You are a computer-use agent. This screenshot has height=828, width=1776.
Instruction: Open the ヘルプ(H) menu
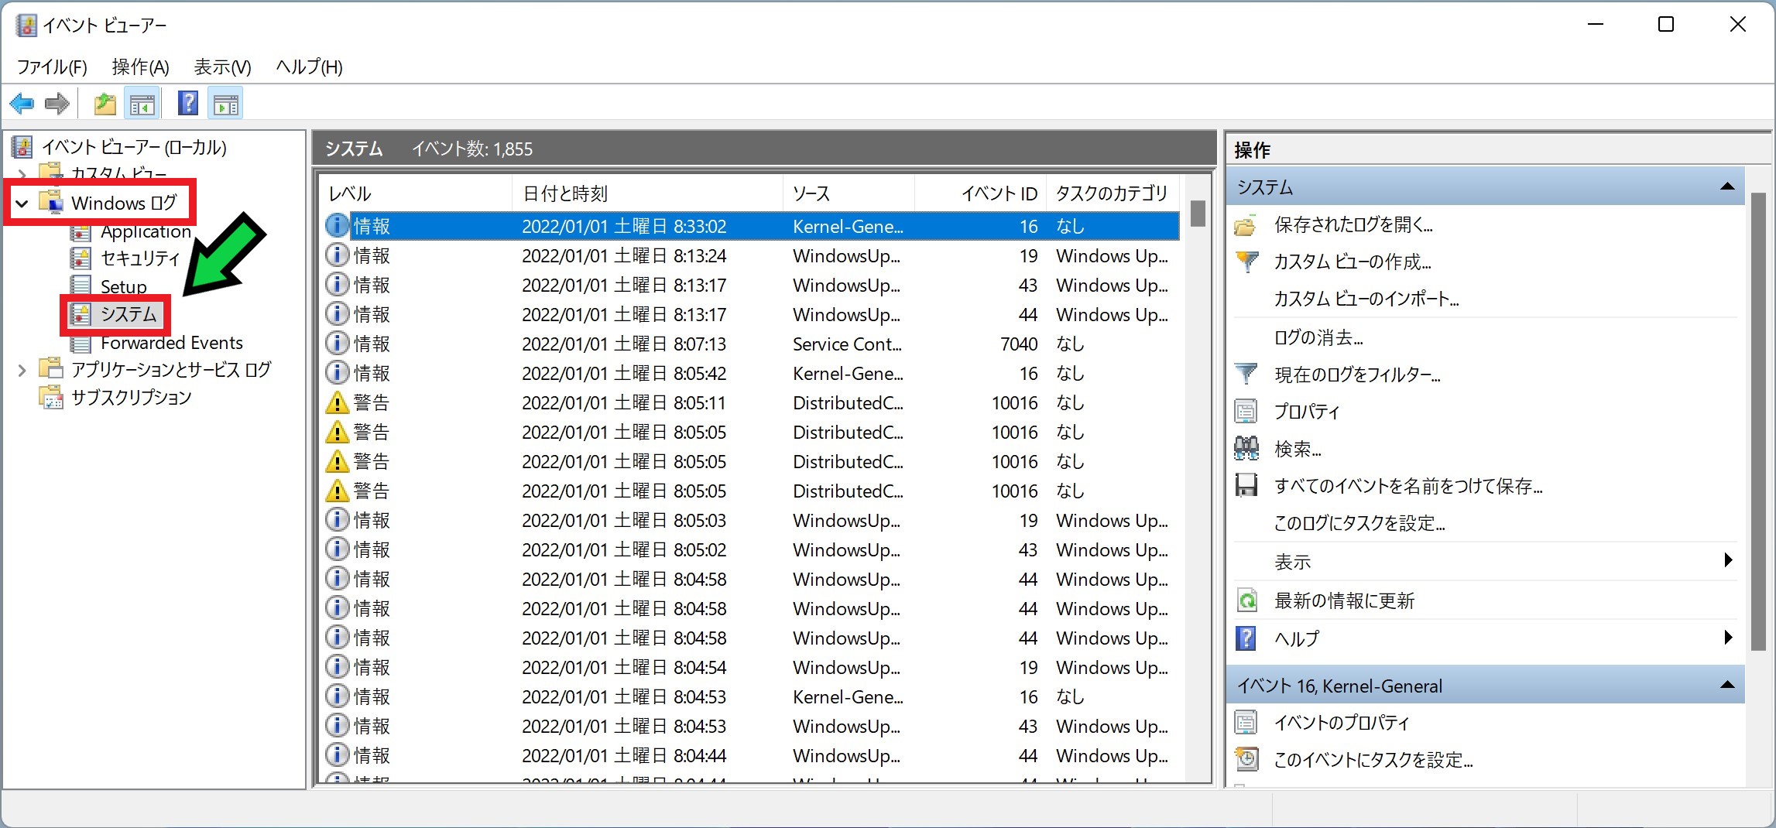point(309,67)
